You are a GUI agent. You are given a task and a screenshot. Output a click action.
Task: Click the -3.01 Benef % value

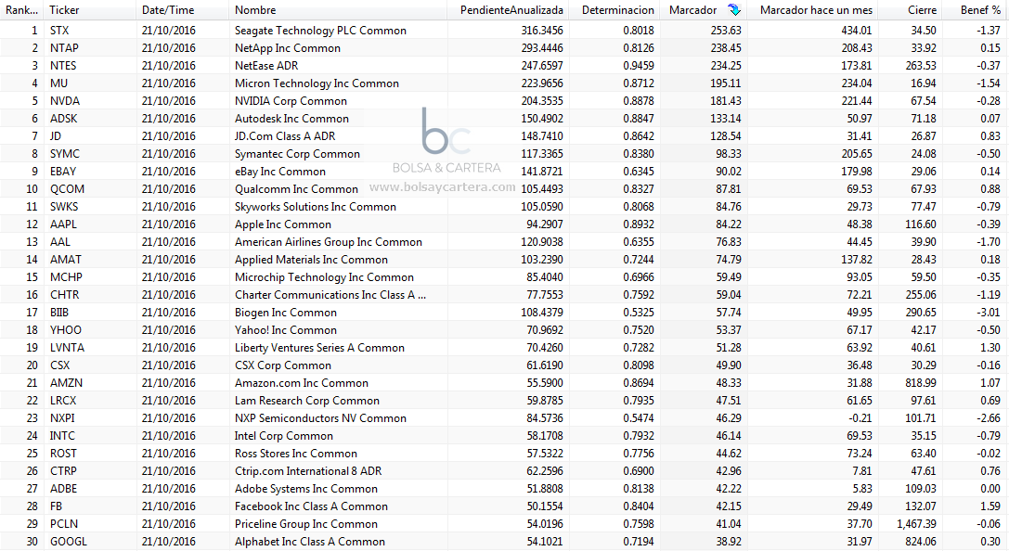[989, 313]
